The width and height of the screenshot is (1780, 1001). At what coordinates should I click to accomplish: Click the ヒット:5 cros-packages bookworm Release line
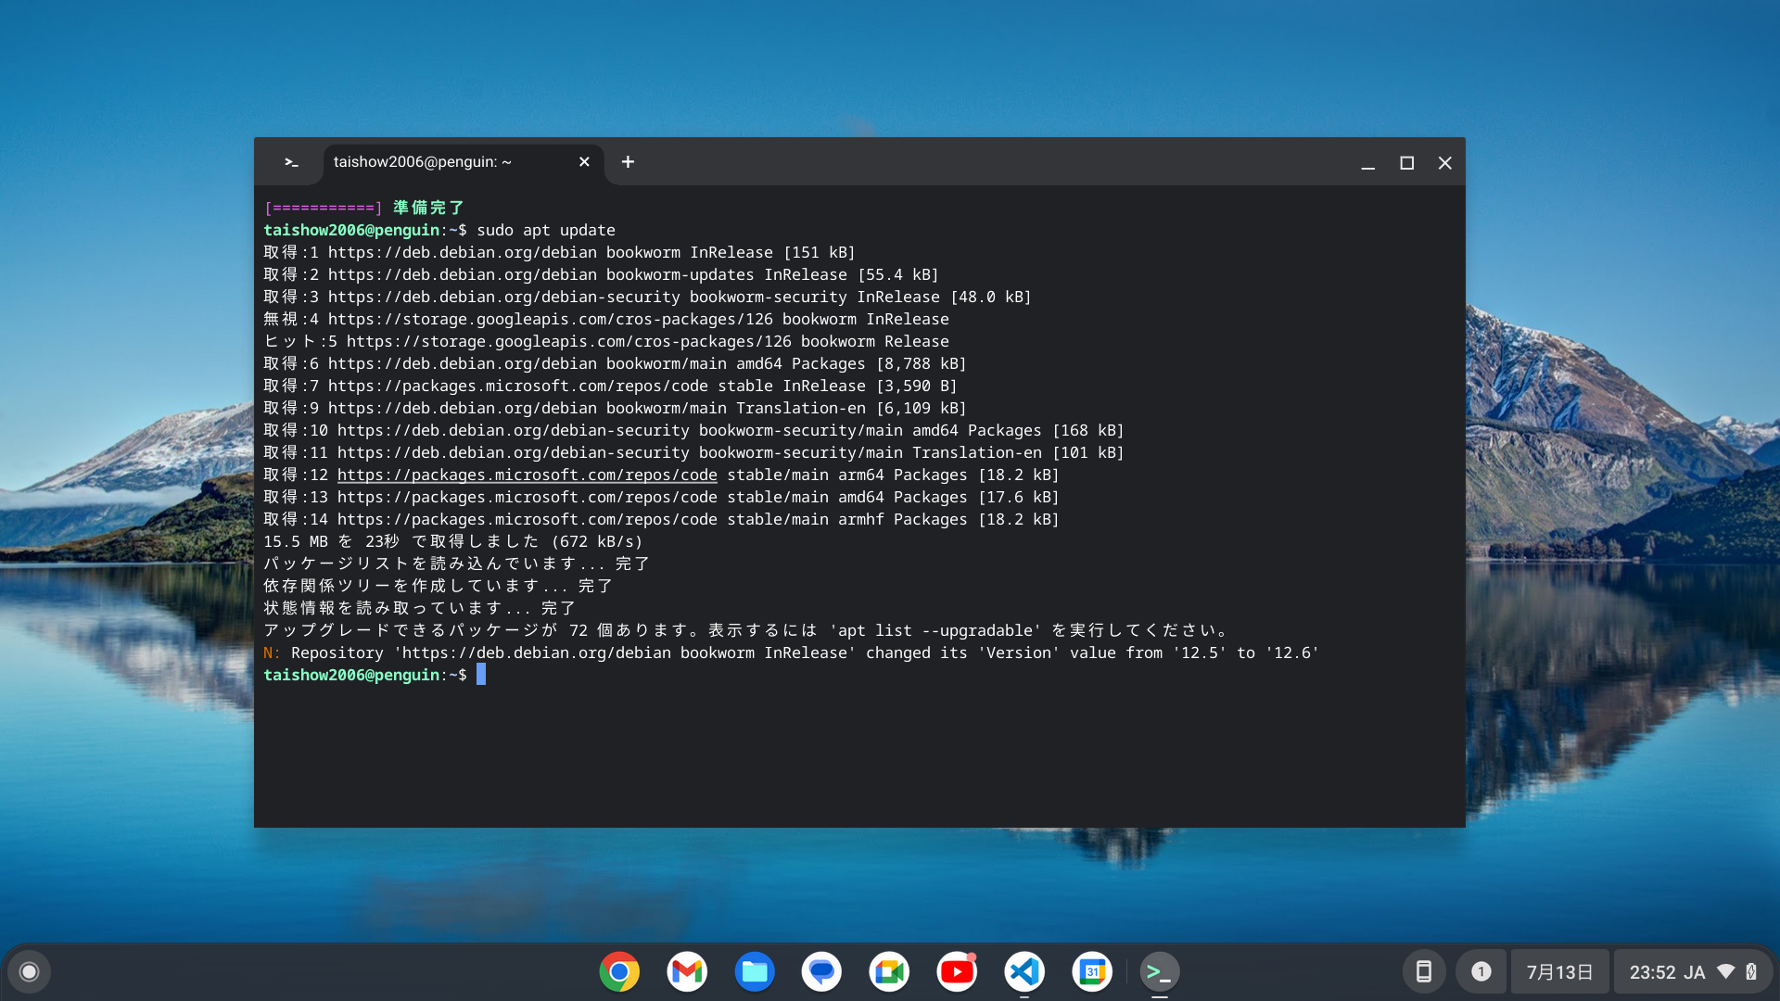606,341
